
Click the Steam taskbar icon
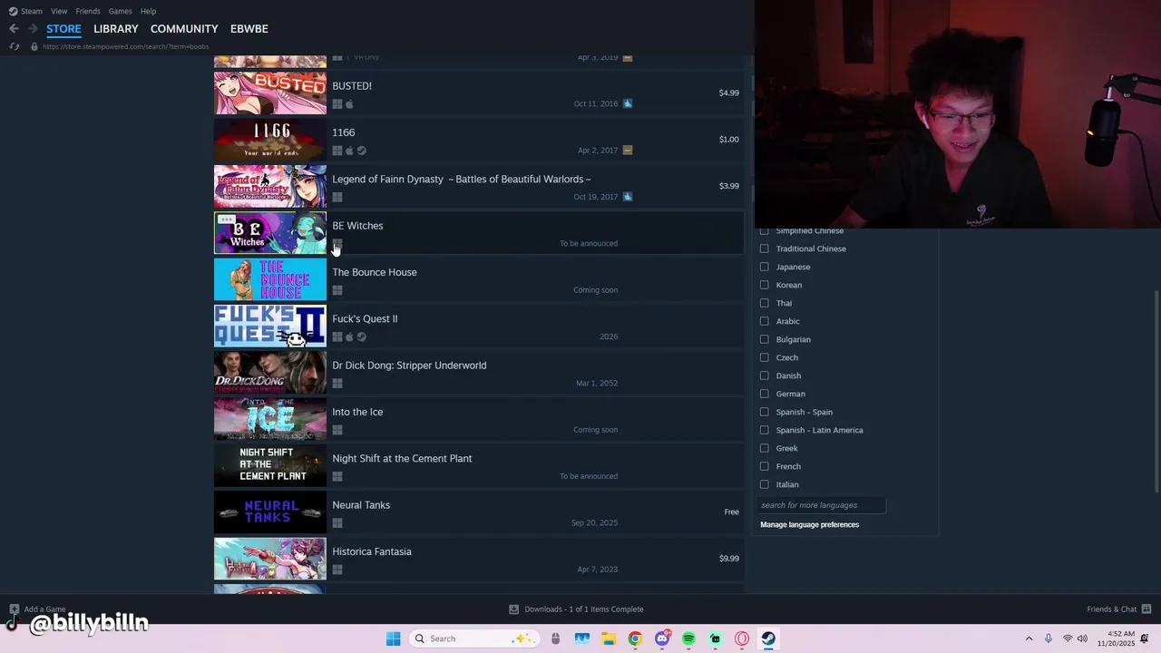tap(768, 638)
